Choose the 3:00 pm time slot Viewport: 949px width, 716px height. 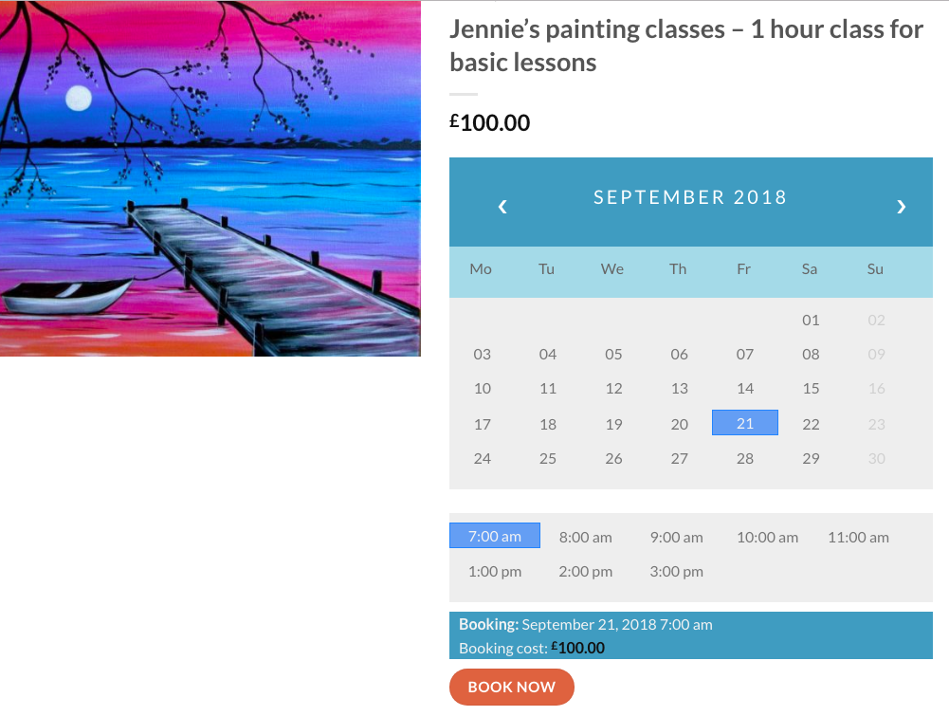pyautogui.click(x=676, y=571)
